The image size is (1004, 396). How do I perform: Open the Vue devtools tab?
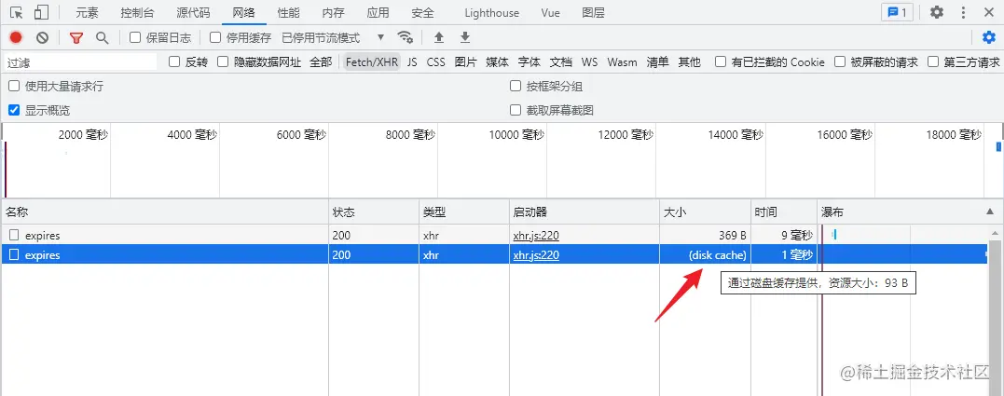(551, 13)
